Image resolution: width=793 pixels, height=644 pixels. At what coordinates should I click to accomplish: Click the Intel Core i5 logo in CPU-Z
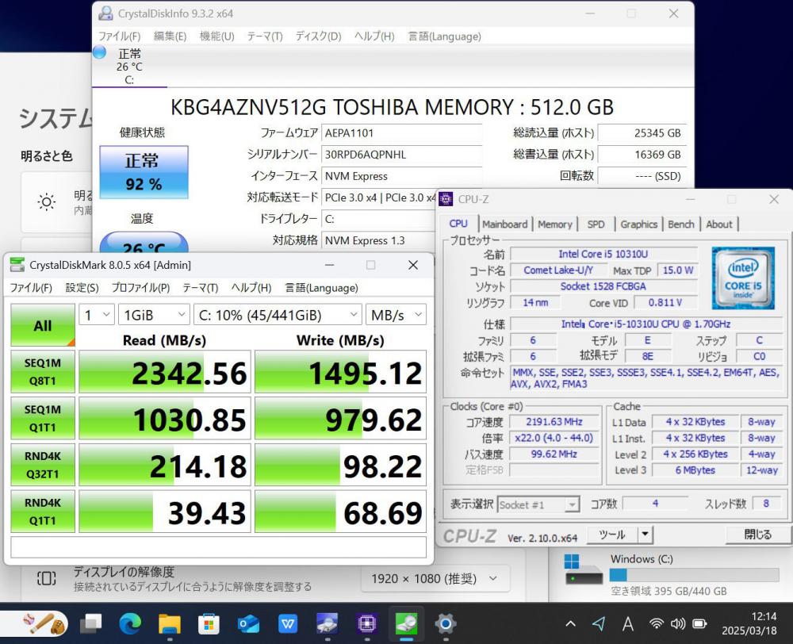pyautogui.click(x=743, y=278)
